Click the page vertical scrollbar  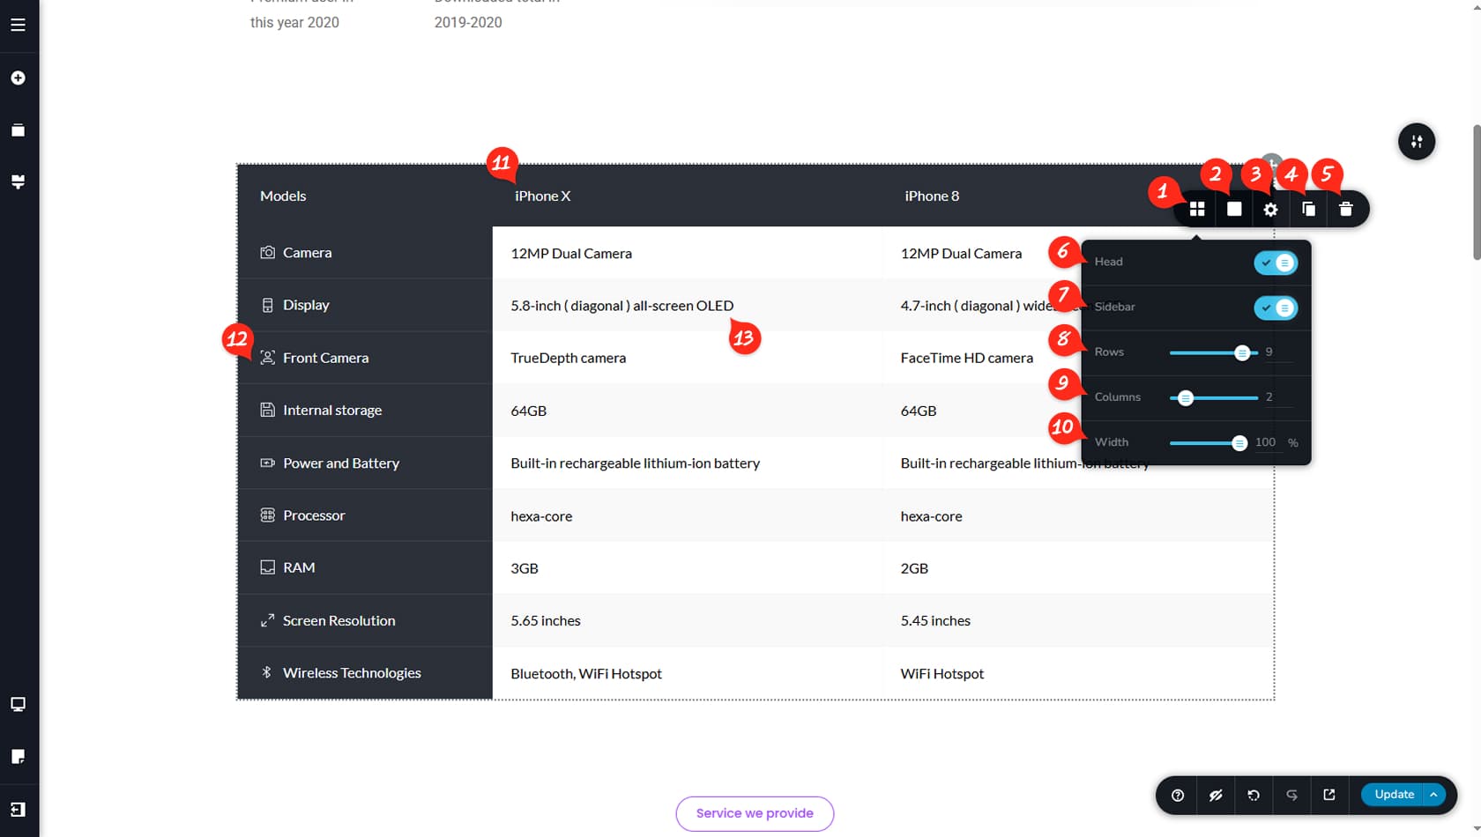click(x=1477, y=194)
